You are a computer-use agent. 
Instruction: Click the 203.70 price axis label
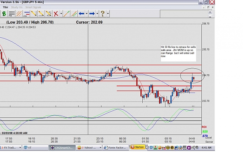coord(206,101)
